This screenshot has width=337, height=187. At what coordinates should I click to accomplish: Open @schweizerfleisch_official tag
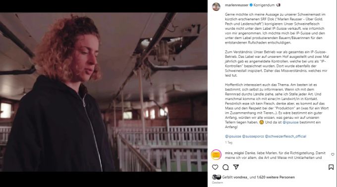pos(285,136)
